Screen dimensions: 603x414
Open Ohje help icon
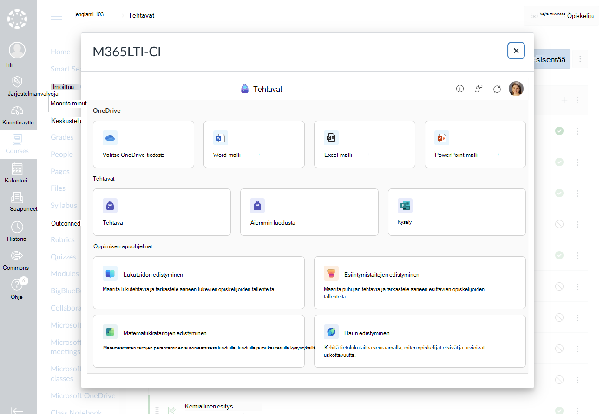pos(17,285)
